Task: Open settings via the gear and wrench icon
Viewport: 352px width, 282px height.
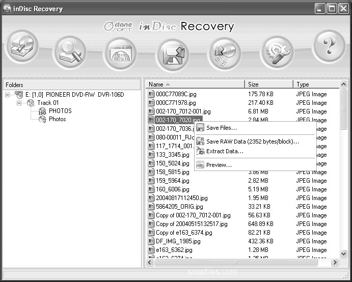Action: coord(278,51)
